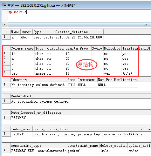Select the 'user table' type cell
This screenshot has width=151, height=156.
coord(43,37)
